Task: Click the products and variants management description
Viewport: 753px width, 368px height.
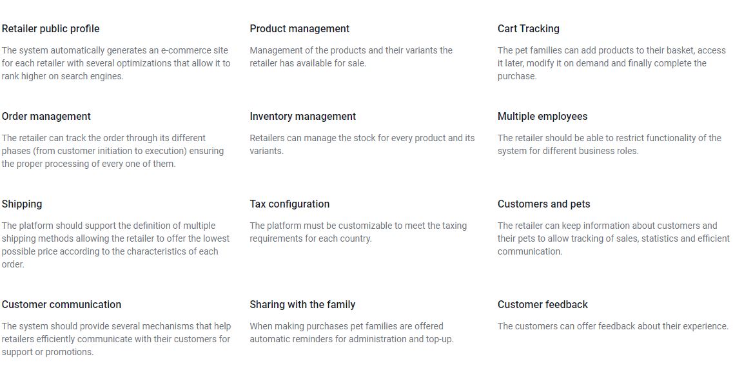Action: (x=351, y=57)
